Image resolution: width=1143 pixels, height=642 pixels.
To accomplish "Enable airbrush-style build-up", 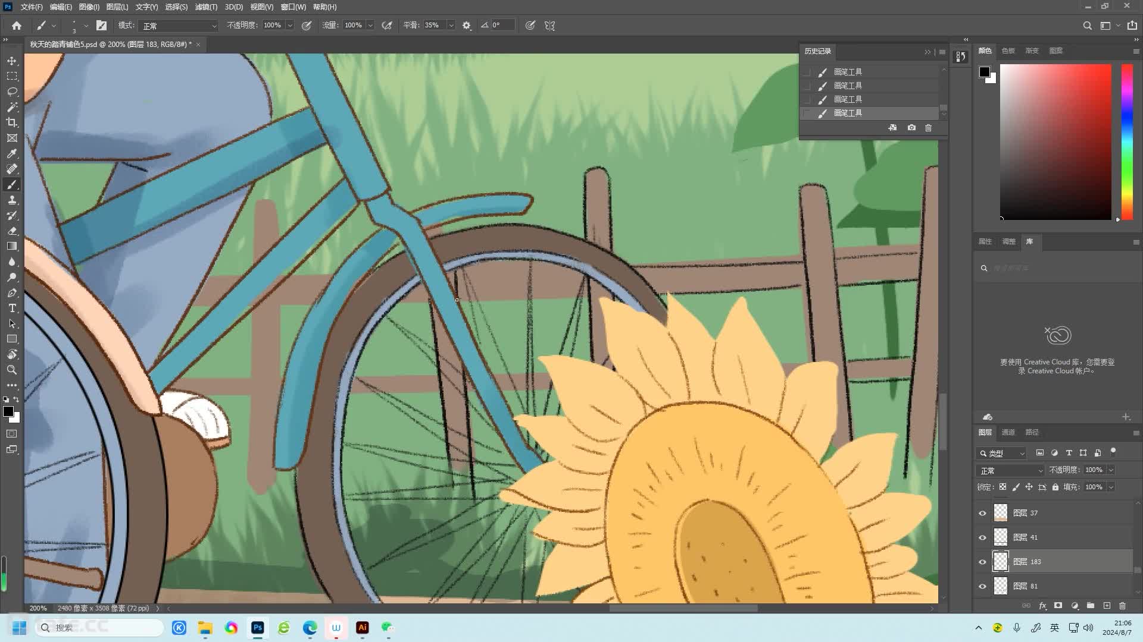I will (387, 26).
